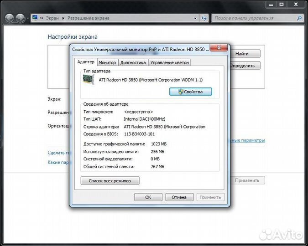Click the display icon in the address bar
The width and height of the screenshot is (308, 246).
click(35, 18)
